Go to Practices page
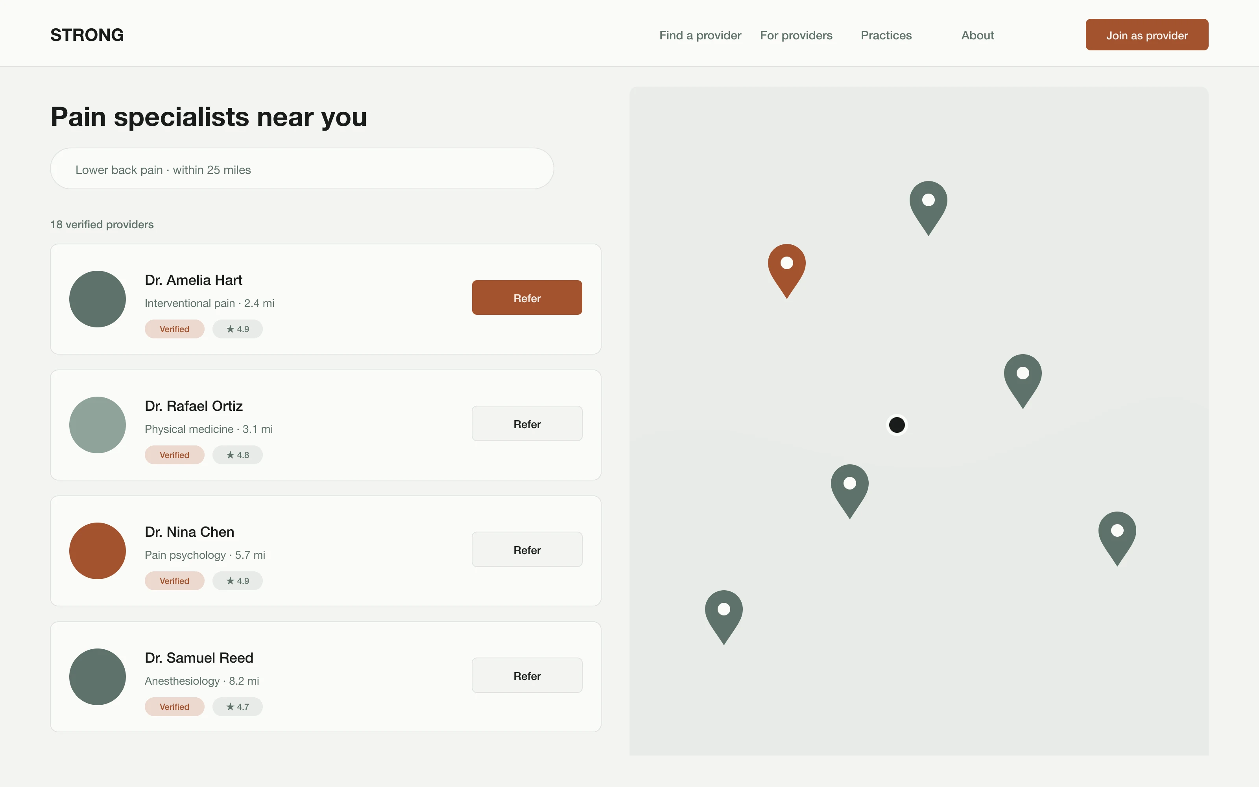This screenshot has width=1259, height=787. tap(886, 35)
